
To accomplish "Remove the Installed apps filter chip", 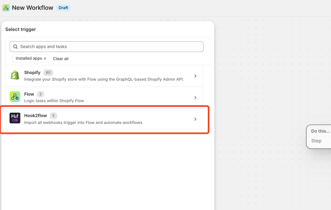I will tap(45, 59).
